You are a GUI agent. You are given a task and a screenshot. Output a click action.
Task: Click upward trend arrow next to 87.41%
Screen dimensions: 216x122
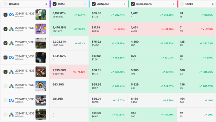[75, 15]
